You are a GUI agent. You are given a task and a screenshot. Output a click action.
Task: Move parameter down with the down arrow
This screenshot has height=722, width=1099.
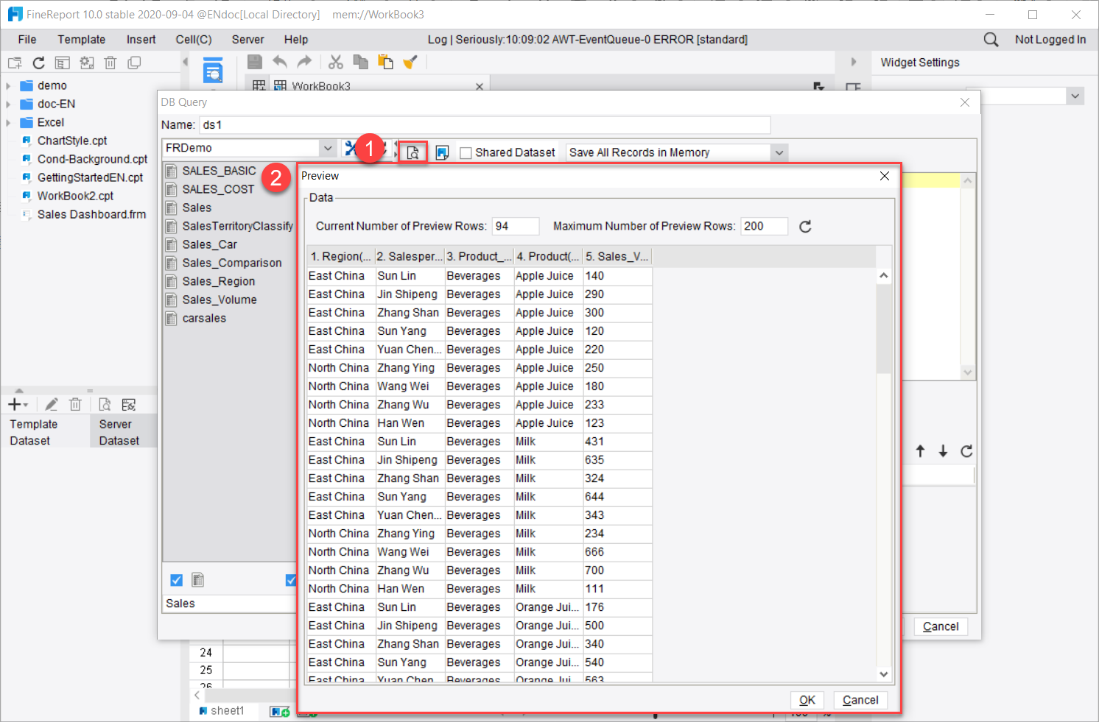pyautogui.click(x=943, y=451)
